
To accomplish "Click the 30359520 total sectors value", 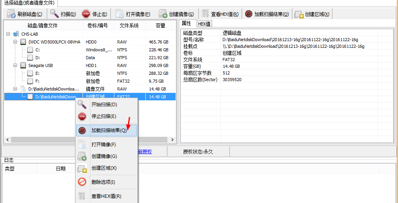I will (x=232, y=80).
